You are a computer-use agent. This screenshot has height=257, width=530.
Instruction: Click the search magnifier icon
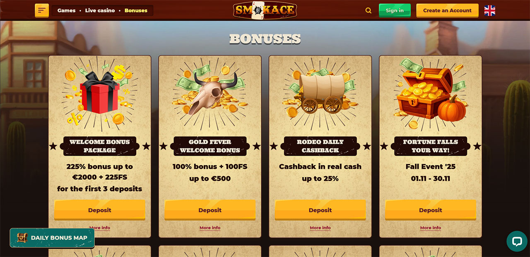369,10
